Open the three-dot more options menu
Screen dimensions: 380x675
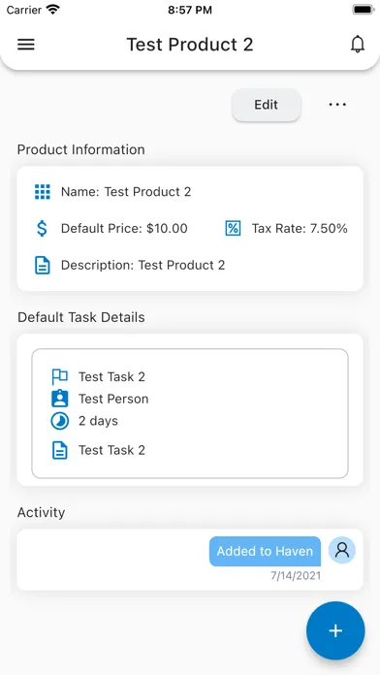click(x=337, y=105)
